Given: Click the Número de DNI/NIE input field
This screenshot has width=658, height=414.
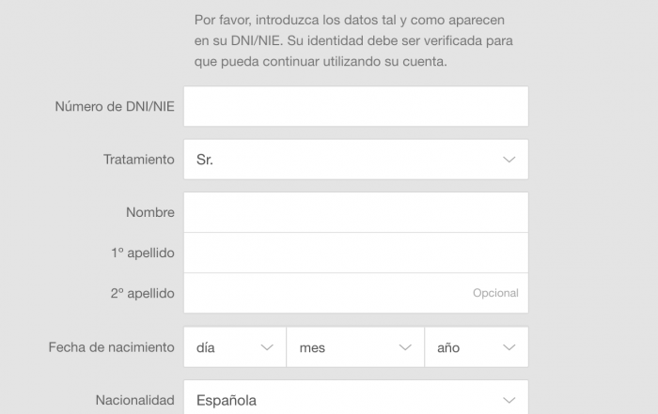Looking at the screenshot, I should click(x=355, y=106).
